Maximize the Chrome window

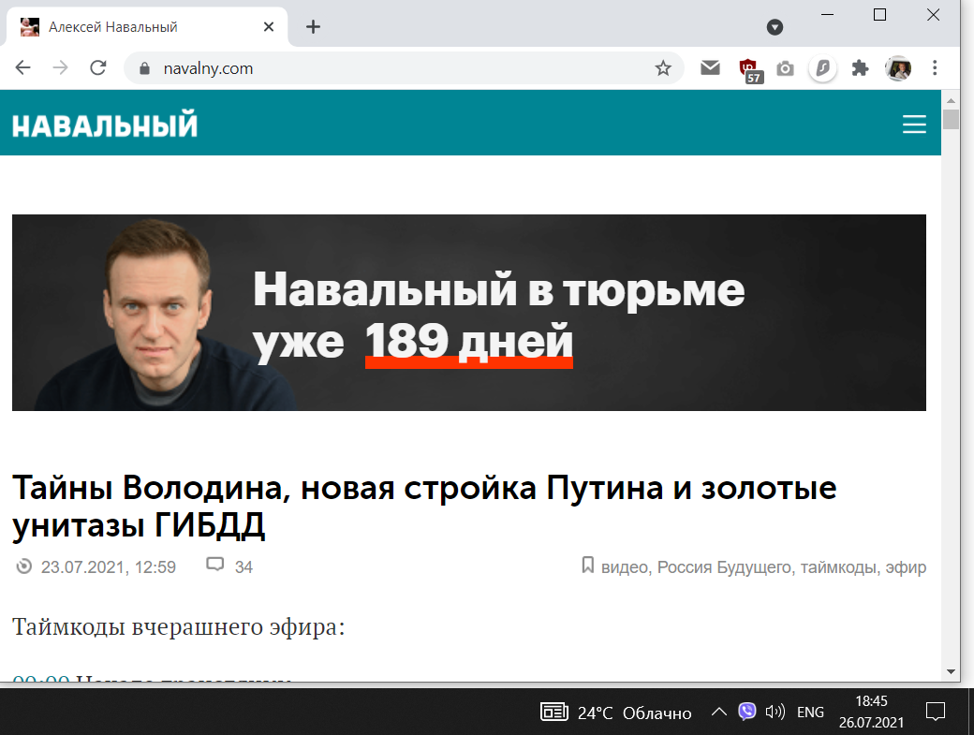click(x=879, y=14)
